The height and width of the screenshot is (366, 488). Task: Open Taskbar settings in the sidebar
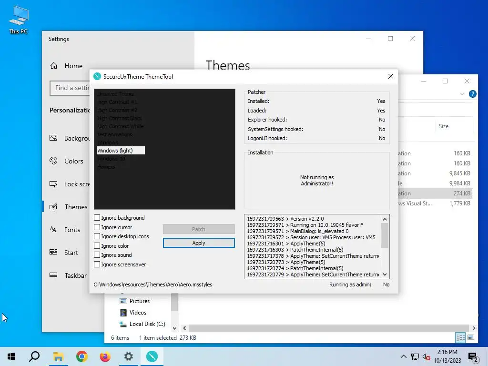(x=68, y=275)
